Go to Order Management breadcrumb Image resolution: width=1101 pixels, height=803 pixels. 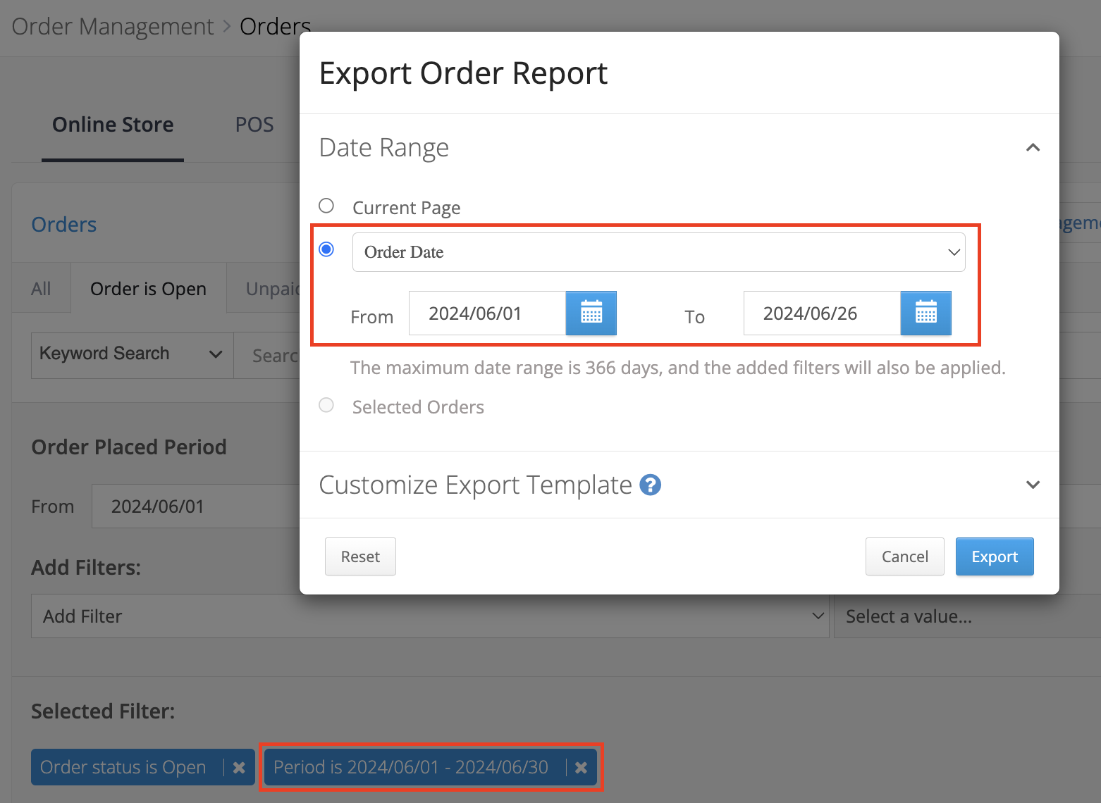[x=113, y=27]
